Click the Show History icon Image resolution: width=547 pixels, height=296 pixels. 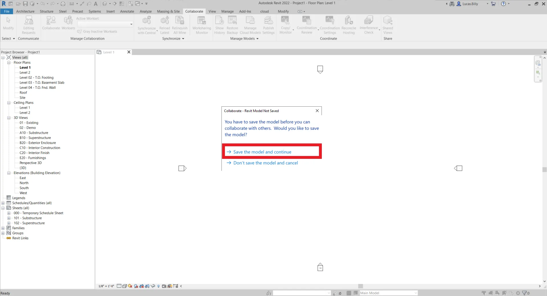[219, 21]
